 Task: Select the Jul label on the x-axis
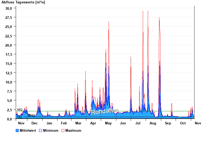tap(138, 123)
